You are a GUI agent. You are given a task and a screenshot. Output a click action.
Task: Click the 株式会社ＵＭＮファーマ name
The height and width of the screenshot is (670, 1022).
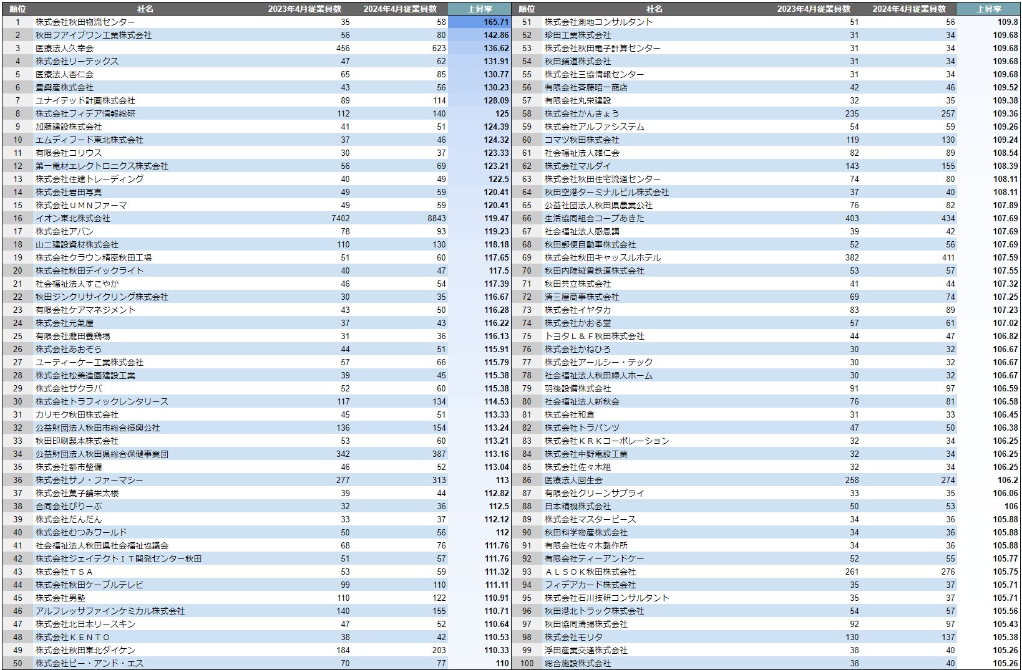(81, 205)
